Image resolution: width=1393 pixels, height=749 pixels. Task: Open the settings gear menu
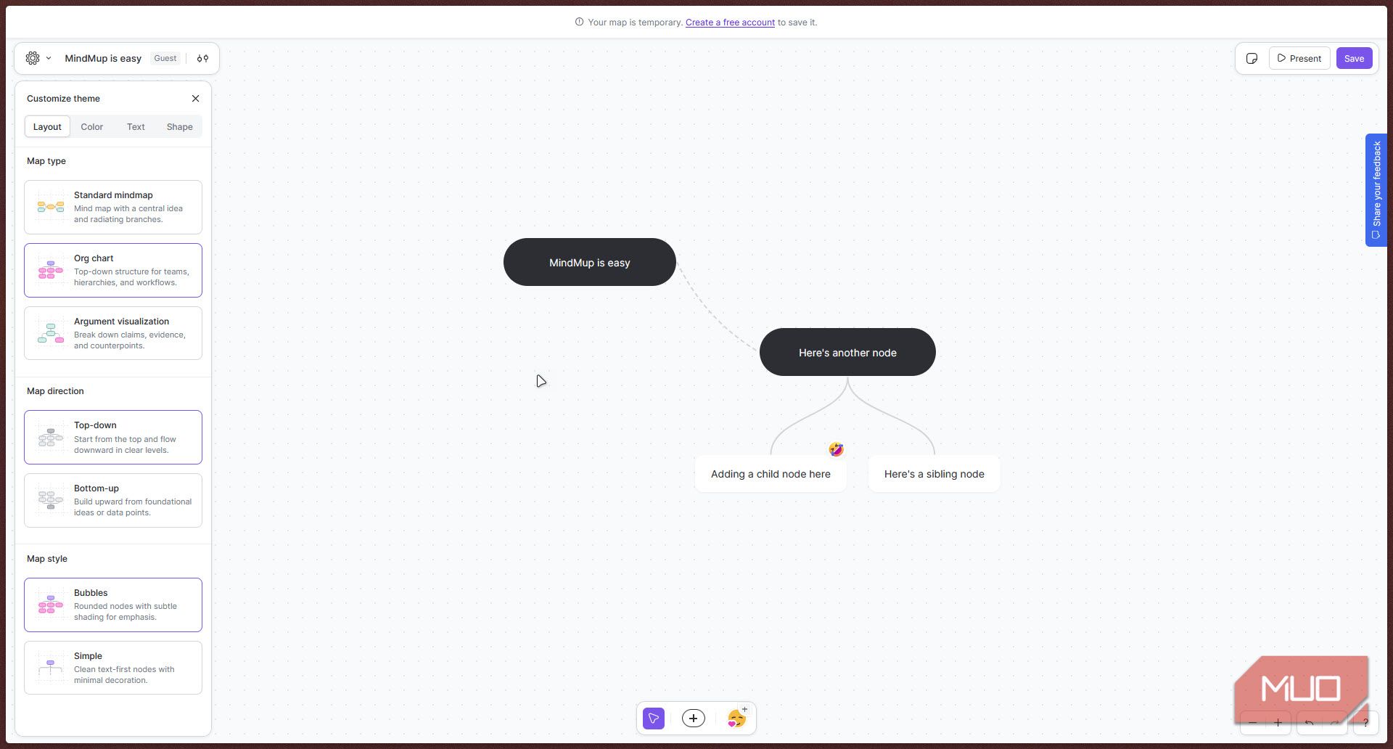(x=33, y=58)
